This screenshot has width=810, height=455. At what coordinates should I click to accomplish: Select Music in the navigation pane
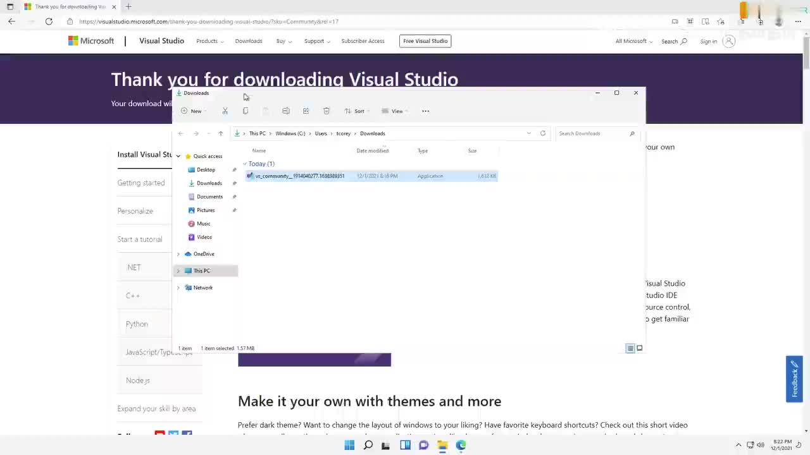(203, 224)
